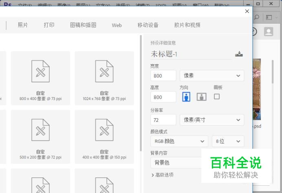Open the 移动设备 presets tab
Viewport: 282px width, 193px height.
tap(148, 25)
